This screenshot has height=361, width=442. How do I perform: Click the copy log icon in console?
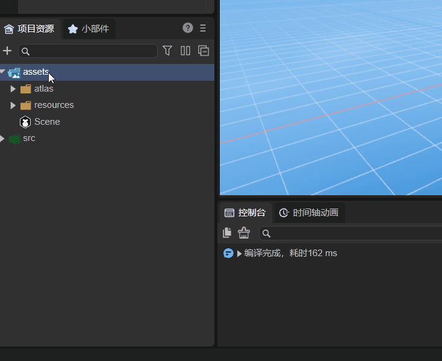(227, 233)
